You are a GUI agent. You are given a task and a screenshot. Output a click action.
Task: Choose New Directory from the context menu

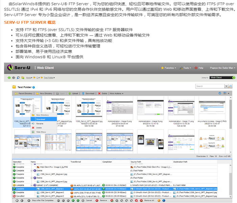tap(44, 115)
